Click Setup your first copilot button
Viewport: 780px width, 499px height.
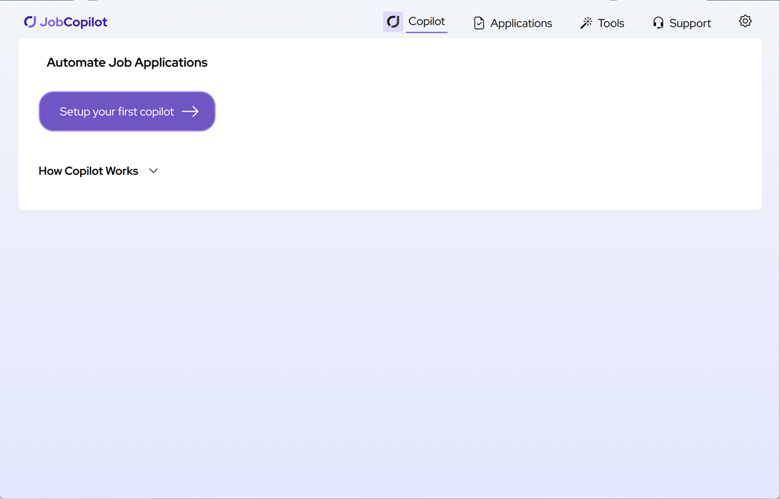[127, 111]
